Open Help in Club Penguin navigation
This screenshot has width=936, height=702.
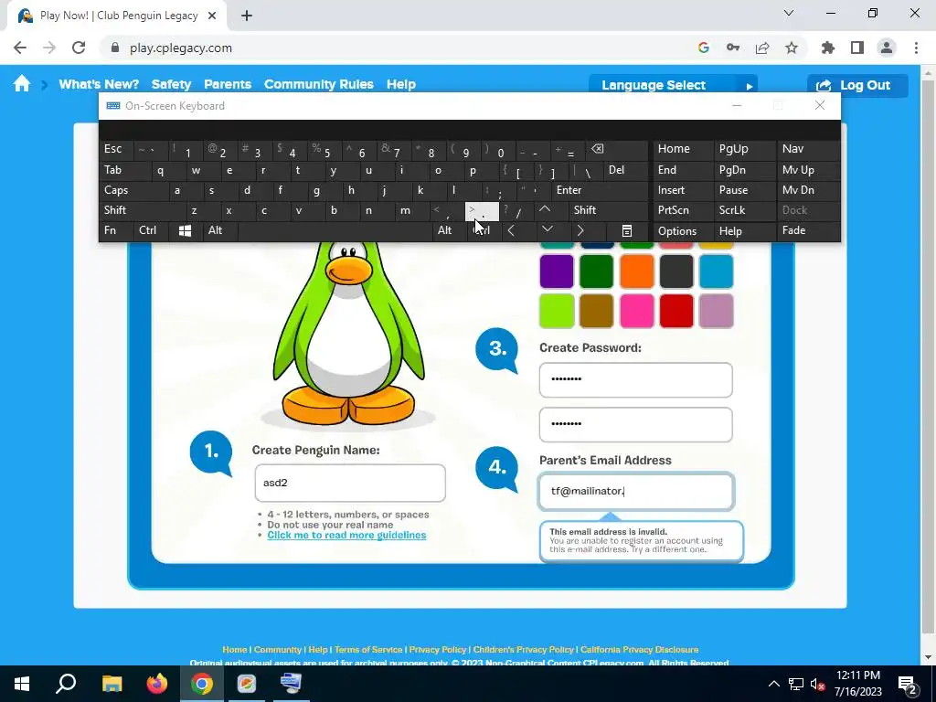pyautogui.click(x=401, y=84)
